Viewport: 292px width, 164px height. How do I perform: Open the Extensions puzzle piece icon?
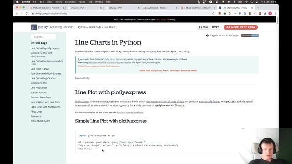pyautogui.click(x=265, y=13)
